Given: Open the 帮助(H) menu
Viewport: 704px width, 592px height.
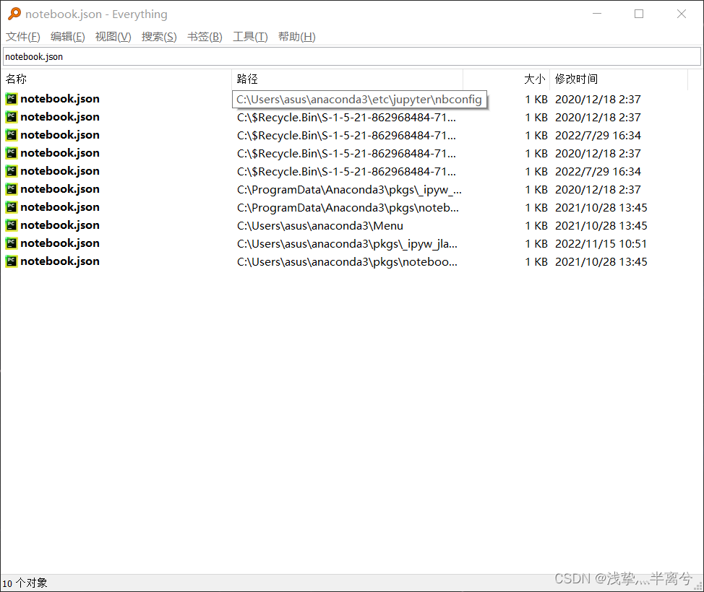Looking at the screenshot, I should (x=297, y=37).
